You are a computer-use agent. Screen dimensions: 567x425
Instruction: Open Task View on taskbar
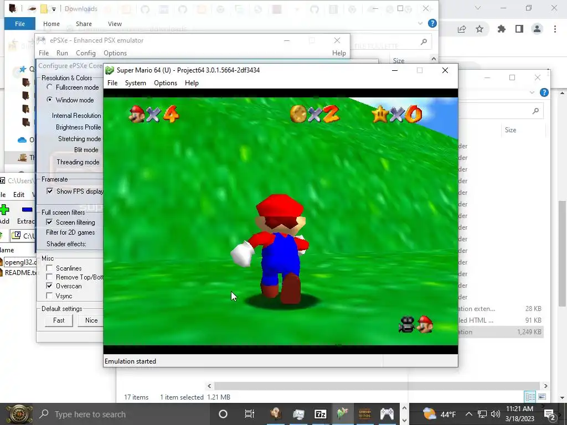(250, 414)
